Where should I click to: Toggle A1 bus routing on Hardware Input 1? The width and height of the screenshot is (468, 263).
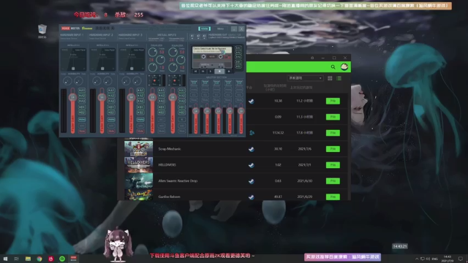pos(82,90)
